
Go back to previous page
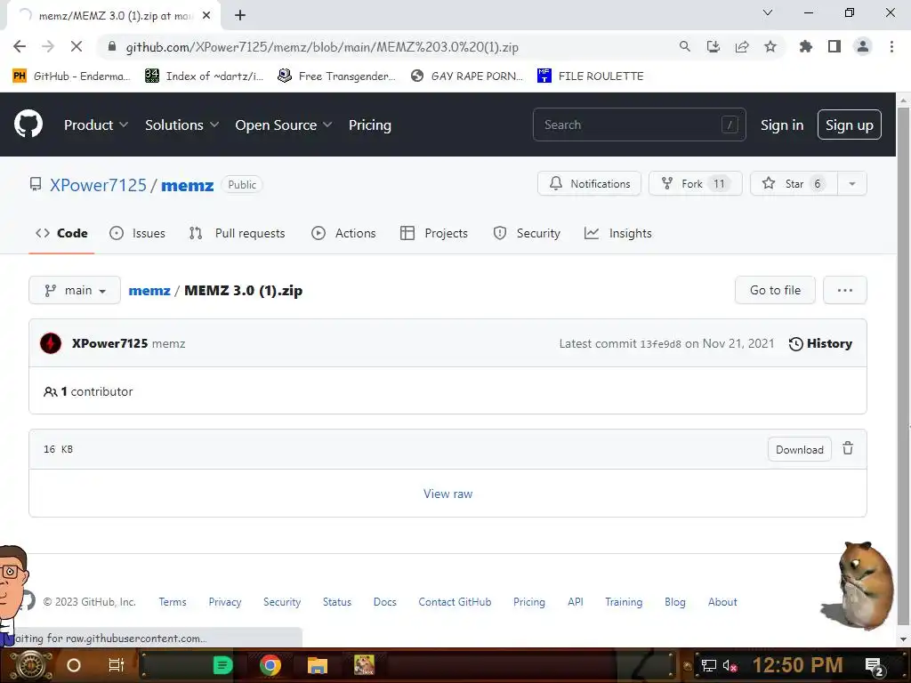pyautogui.click(x=20, y=46)
